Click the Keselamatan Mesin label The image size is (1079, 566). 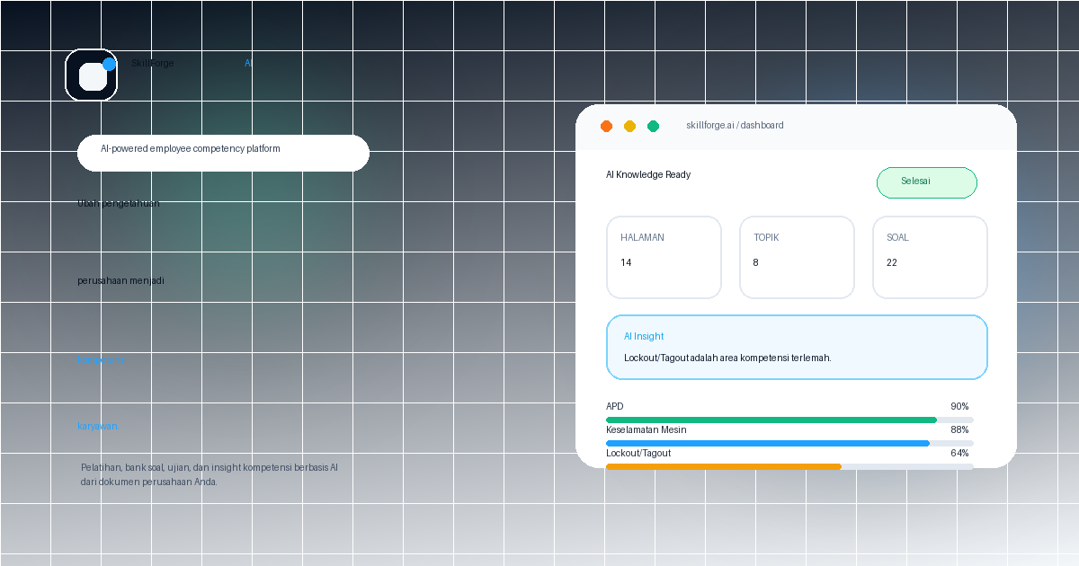(x=647, y=429)
